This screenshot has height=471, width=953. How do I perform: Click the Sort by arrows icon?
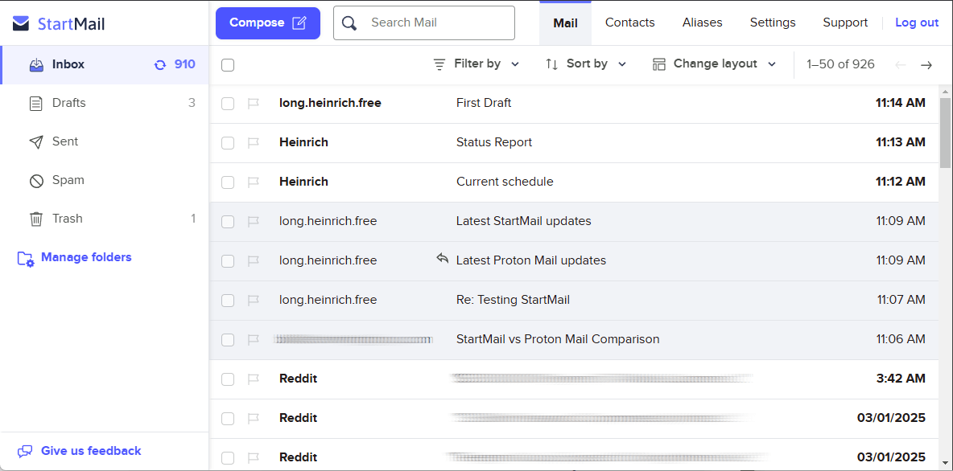coord(552,64)
